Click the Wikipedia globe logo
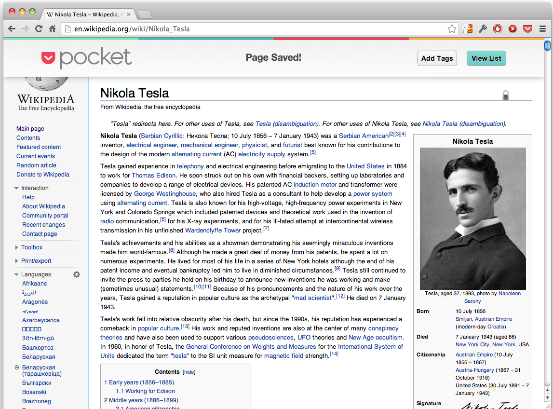 tap(46, 83)
